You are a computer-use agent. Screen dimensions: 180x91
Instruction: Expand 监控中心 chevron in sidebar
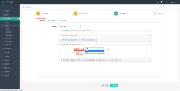point(17,15)
